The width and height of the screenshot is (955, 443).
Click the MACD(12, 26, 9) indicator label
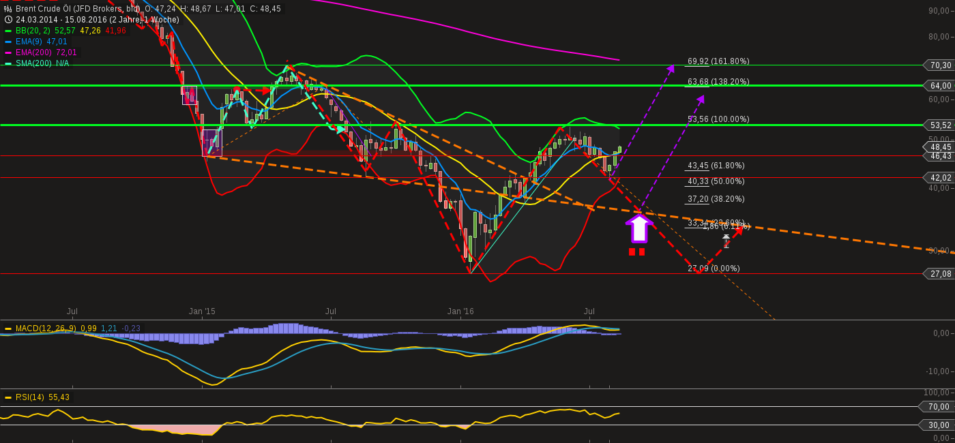pos(46,329)
